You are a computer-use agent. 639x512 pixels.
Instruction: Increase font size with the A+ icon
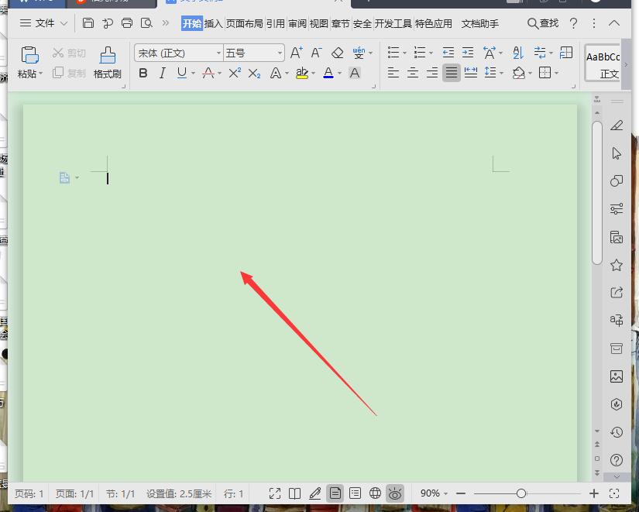pyautogui.click(x=297, y=53)
